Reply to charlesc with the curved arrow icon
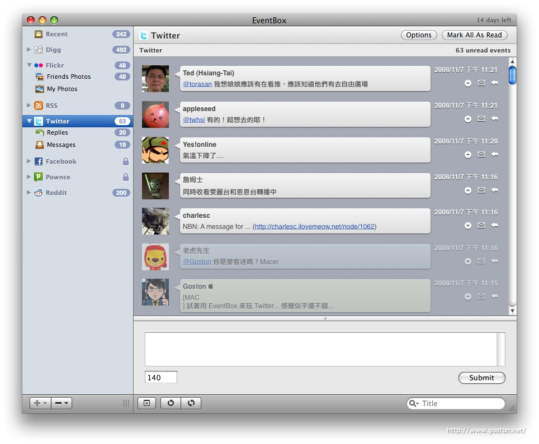The width and height of the screenshot is (539, 444). click(x=494, y=225)
